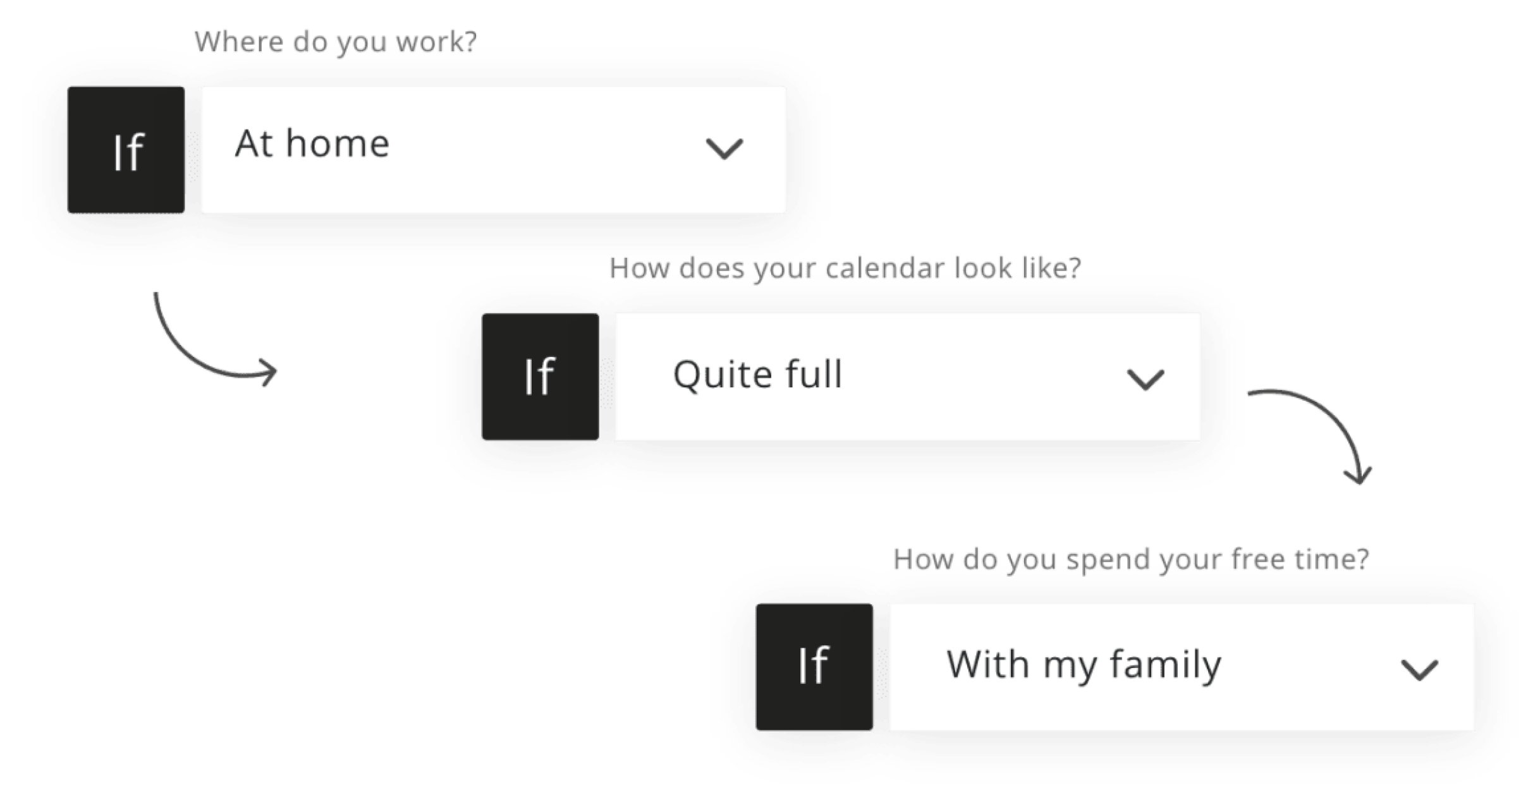Click the 'How do you spend your free time?' label
This screenshot has width=1540, height=788.
click(1130, 559)
